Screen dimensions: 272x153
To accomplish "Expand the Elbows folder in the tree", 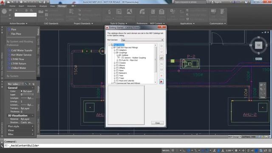I will point(115,65).
